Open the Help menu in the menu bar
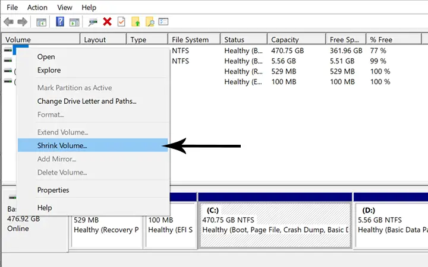The image size is (428, 267). 89,7
